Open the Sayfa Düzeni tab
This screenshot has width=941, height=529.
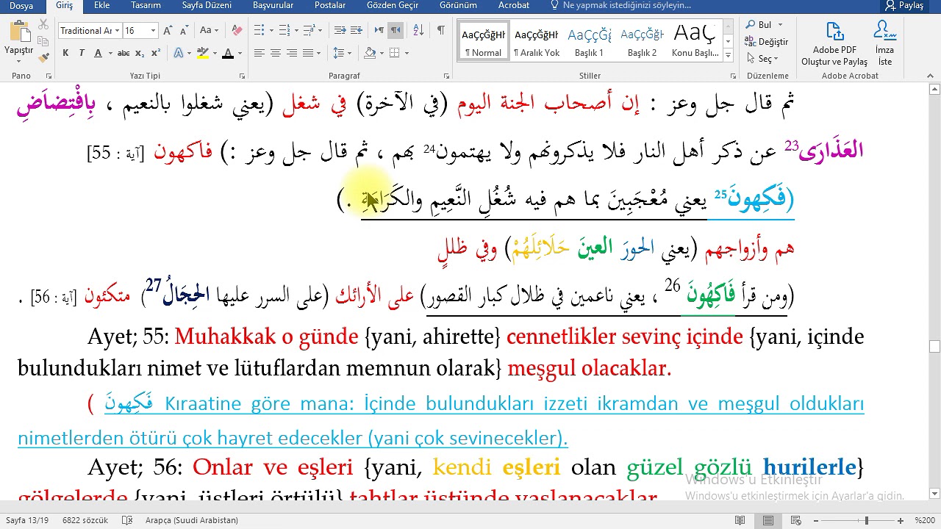coord(207,5)
